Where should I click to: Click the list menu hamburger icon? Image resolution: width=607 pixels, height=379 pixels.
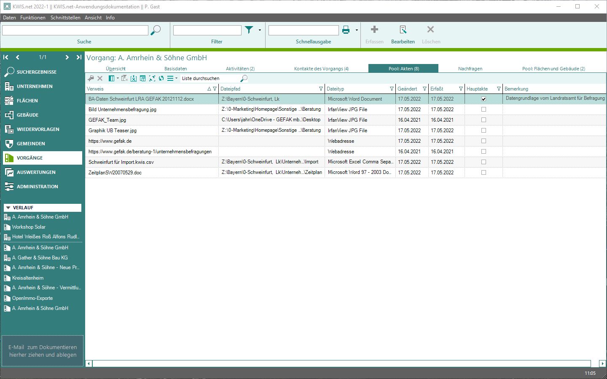[170, 78]
